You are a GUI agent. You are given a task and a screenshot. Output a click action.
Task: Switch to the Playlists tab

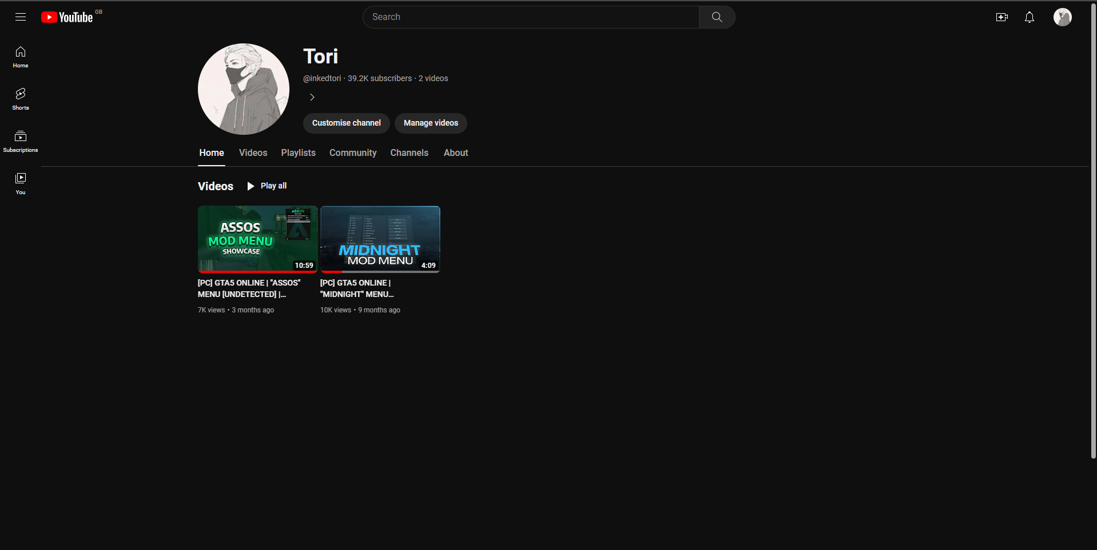click(298, 153)
